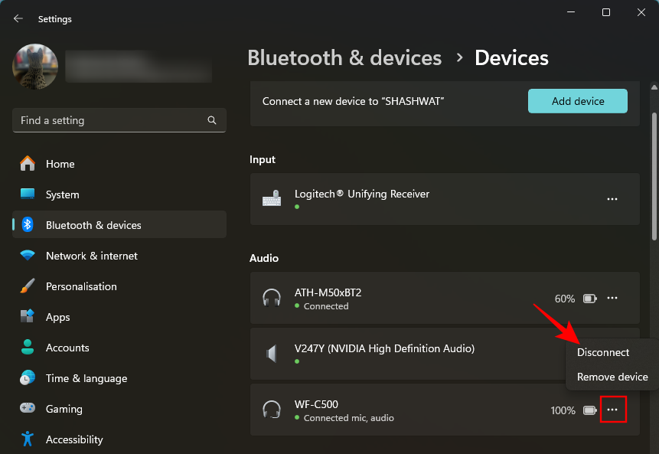Select the WF-C500 device name
659x454 pixels.
[x=316, y=404]
